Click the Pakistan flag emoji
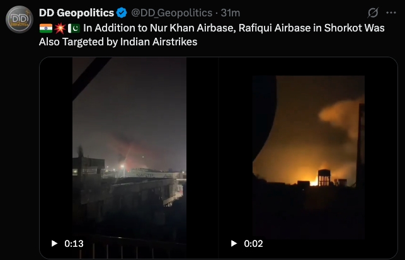405x260 pixels. click(74, 28)
